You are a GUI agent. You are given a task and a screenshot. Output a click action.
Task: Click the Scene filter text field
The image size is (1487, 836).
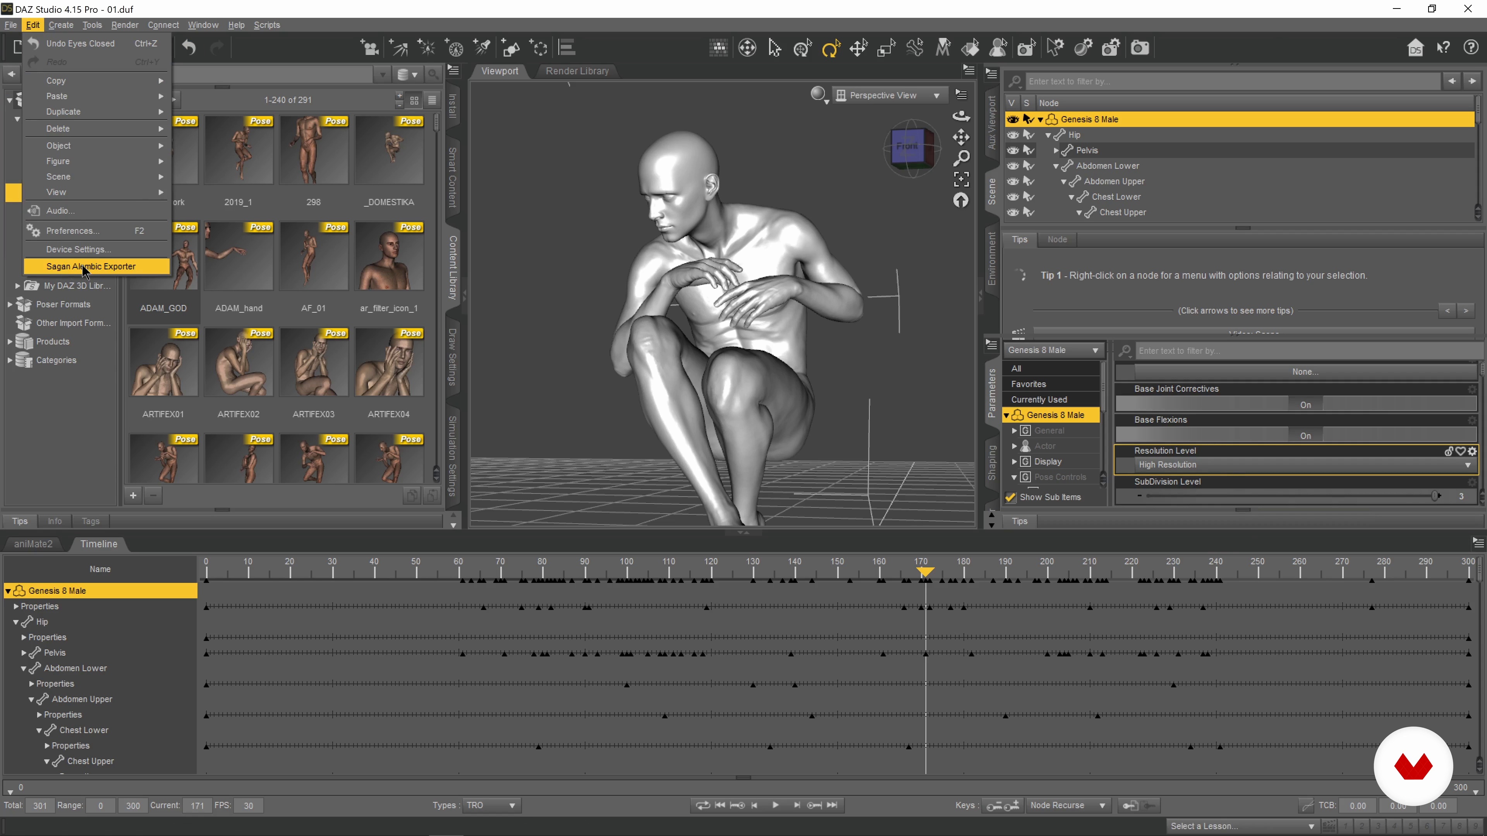point(1232,81)
